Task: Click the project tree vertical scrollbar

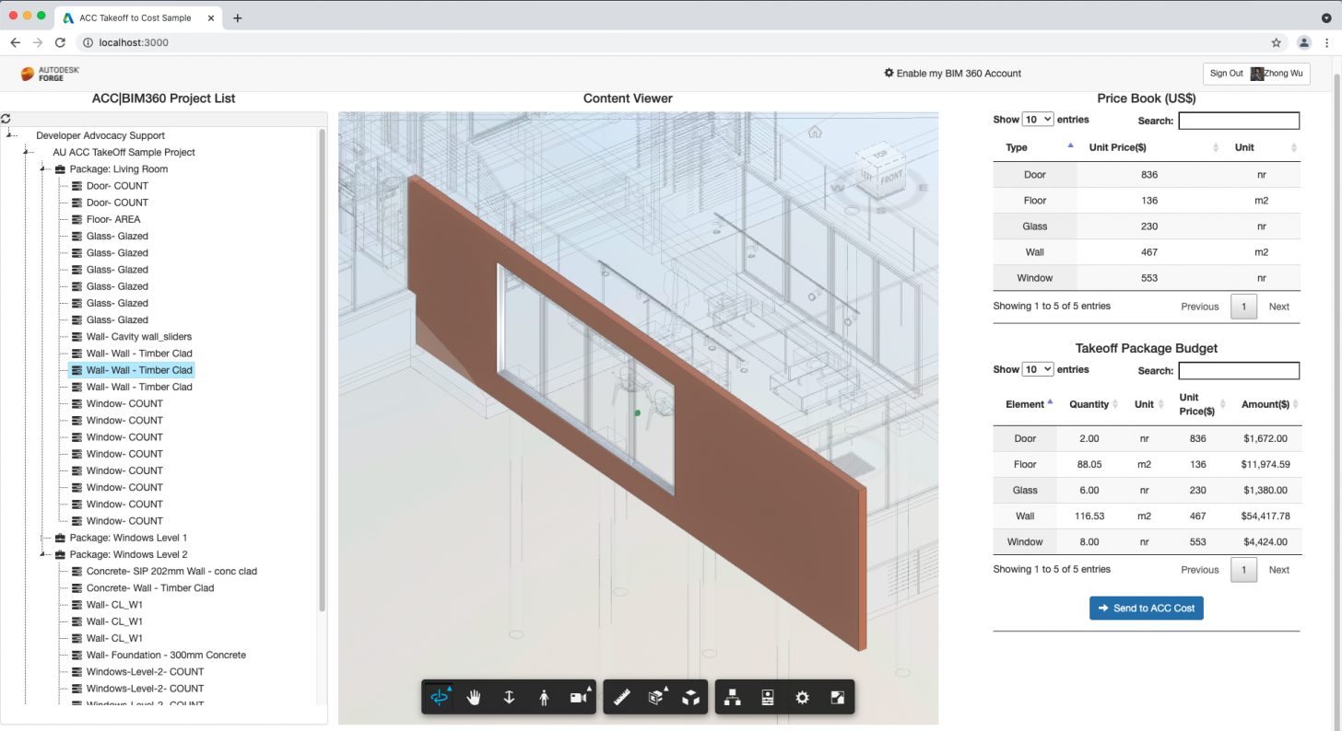Action: point(322,370)
